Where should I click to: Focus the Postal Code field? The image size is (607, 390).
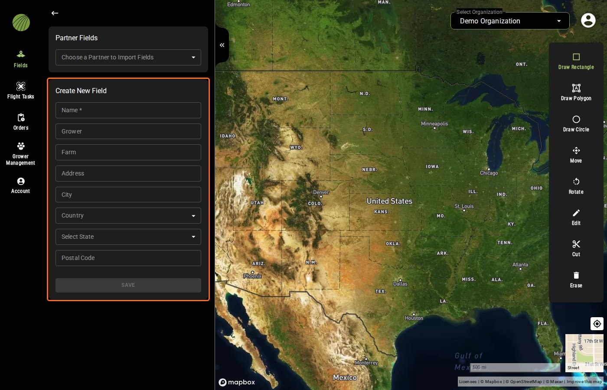(128, 258)
